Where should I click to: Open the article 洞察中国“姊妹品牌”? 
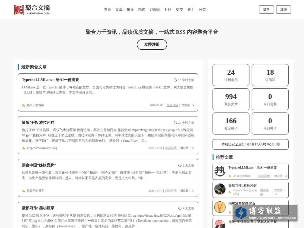[39, 165]
